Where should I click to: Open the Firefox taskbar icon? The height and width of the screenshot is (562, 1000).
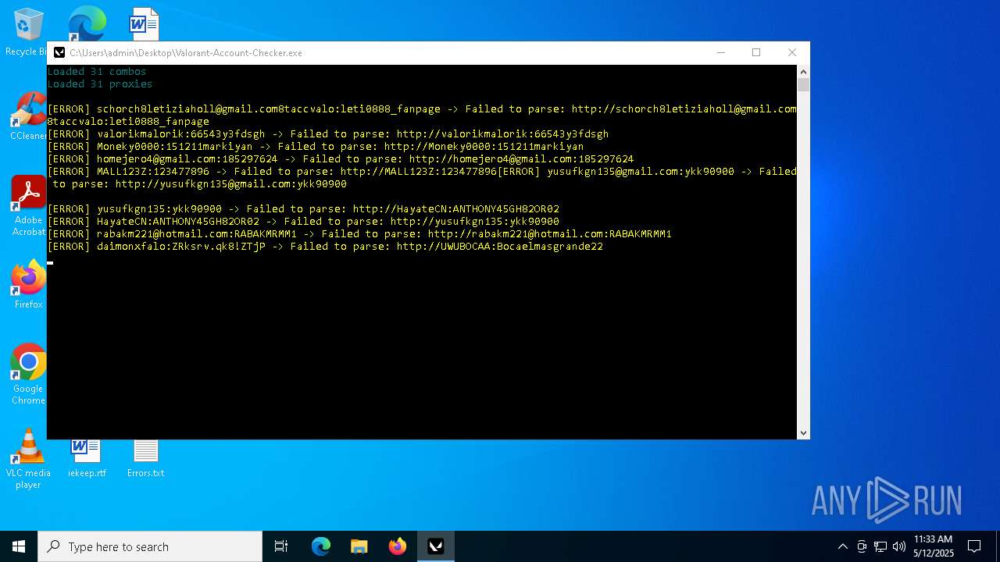click(398, 546)
